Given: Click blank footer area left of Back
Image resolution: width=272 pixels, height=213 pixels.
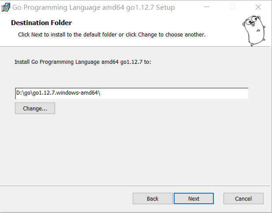Looking at the screenshot, I should pyautogui.click(x=66, y=198).
